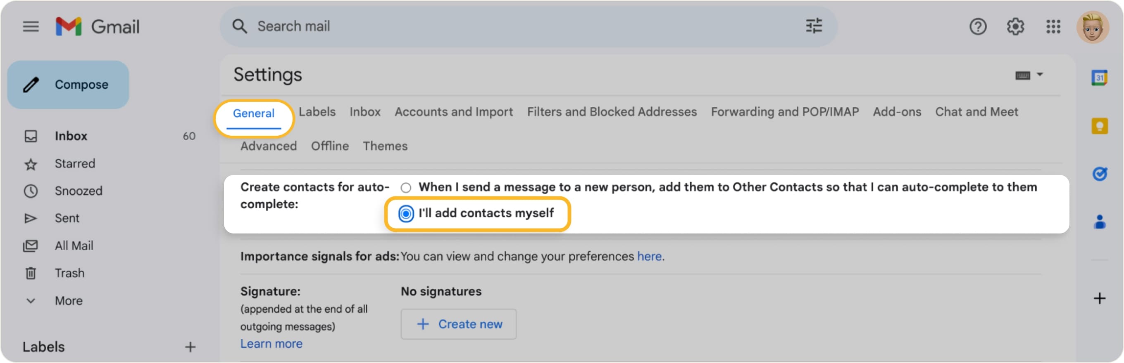Open Gmail help menu
The width and height of the screenshot is (1124, 363).
(x=978, y=26)
